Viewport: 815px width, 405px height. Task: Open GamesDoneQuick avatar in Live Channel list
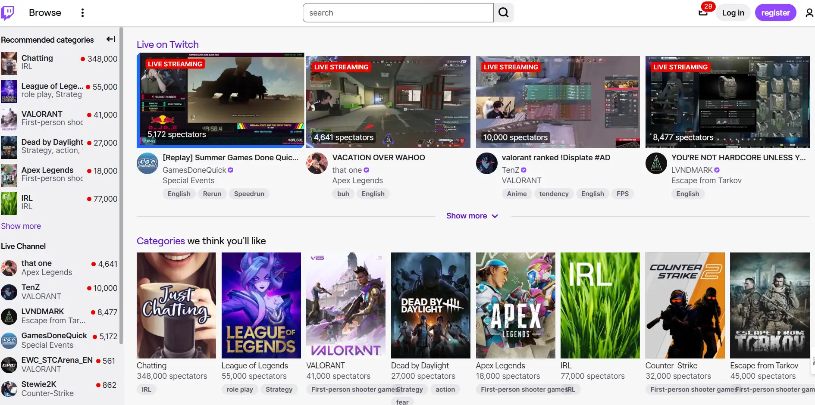coord(9,340)
